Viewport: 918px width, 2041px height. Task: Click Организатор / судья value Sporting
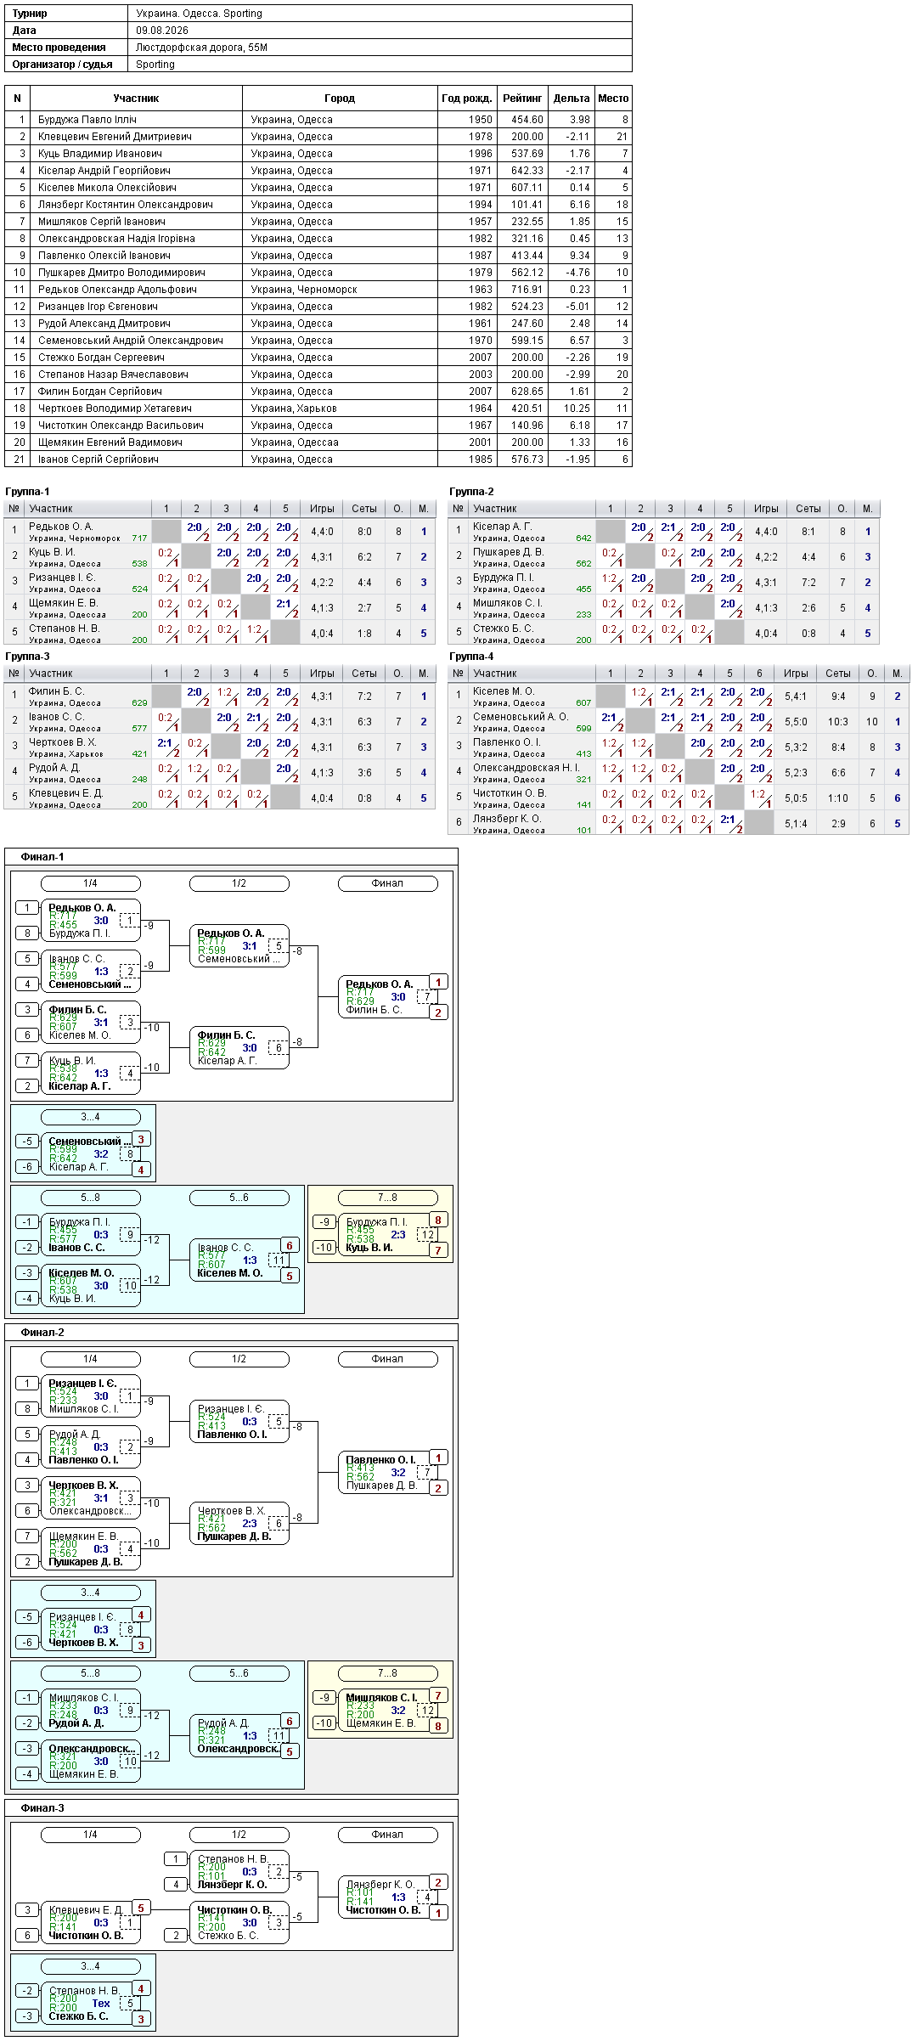tap(155, 65)
